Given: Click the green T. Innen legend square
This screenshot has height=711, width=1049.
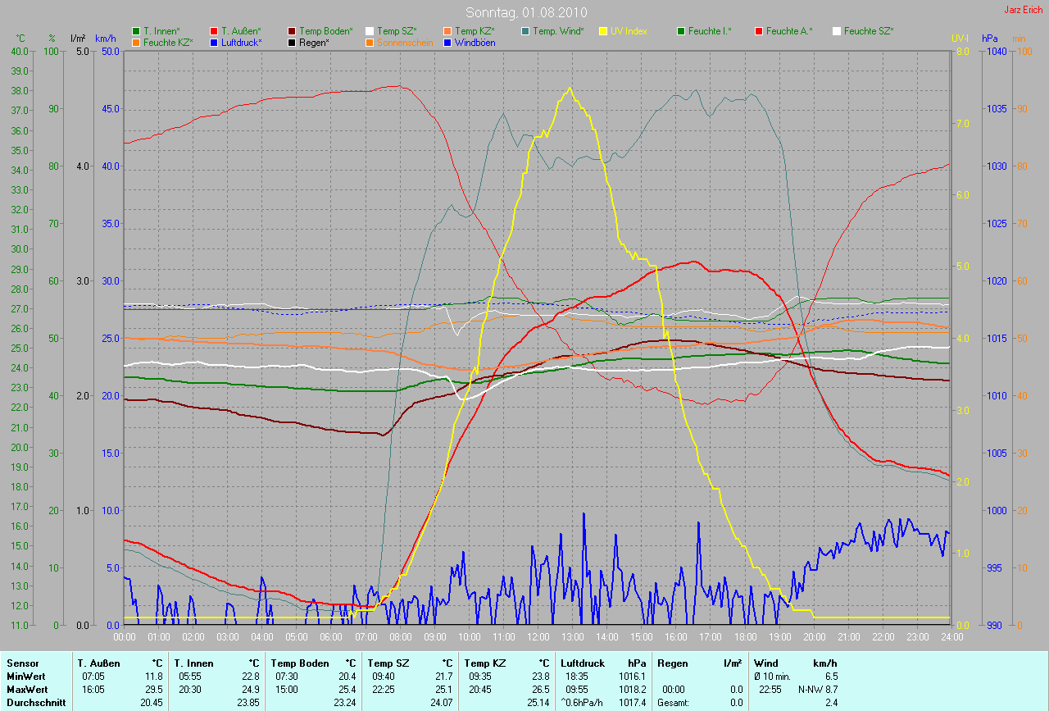Looking at the screenshot, I should [x=136, y=31].
